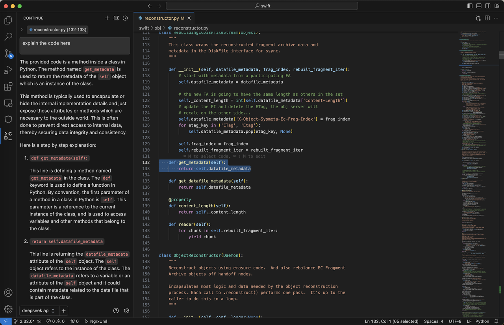Open Python language mode selector in status bar
Image resolution: width=504 pixels, height=325 pixels.
point(482,321)
